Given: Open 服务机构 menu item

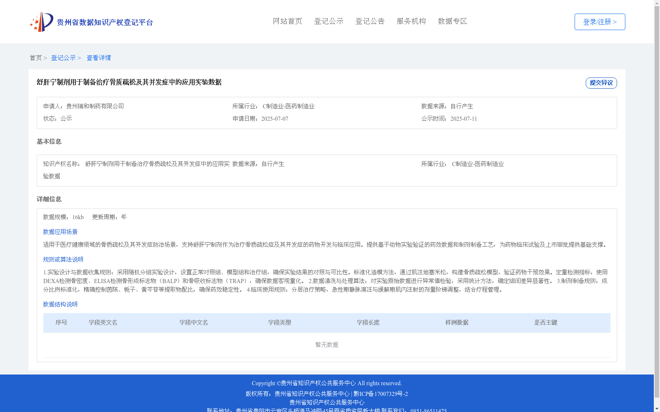Looking at the screenshot, I should 411,21.
